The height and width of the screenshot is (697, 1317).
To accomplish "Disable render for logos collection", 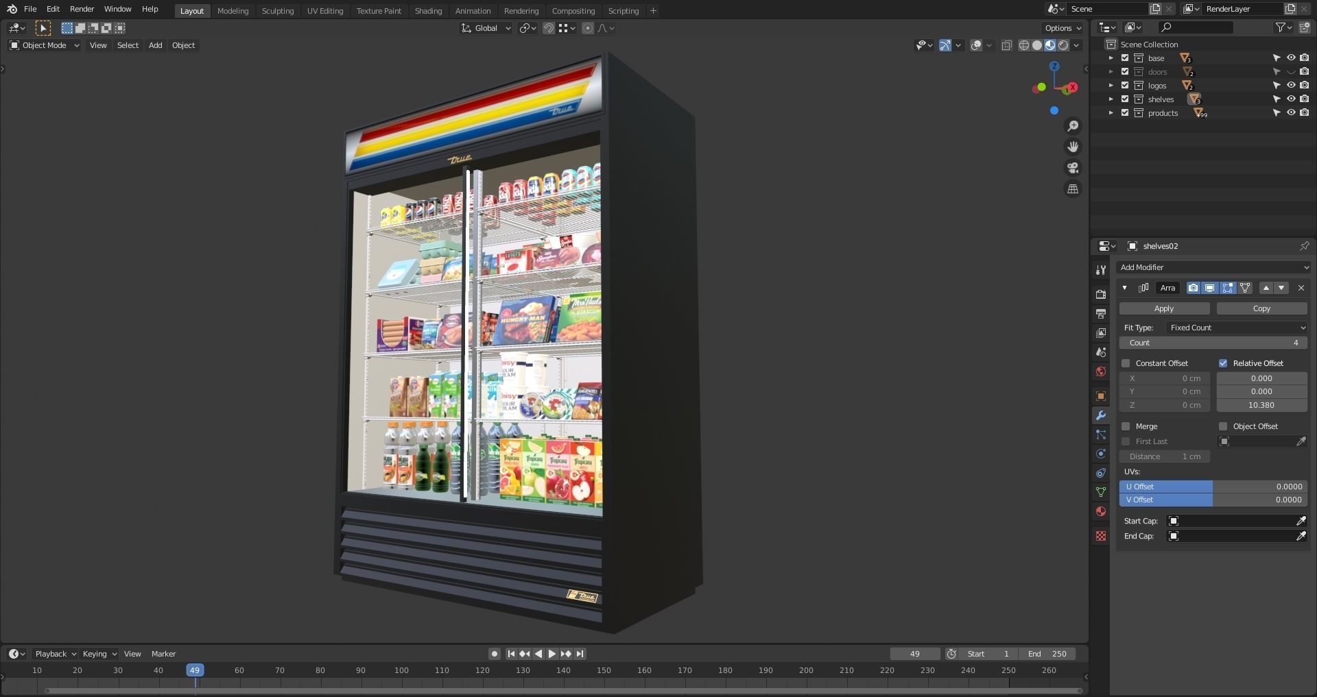I will [1305, 86].
